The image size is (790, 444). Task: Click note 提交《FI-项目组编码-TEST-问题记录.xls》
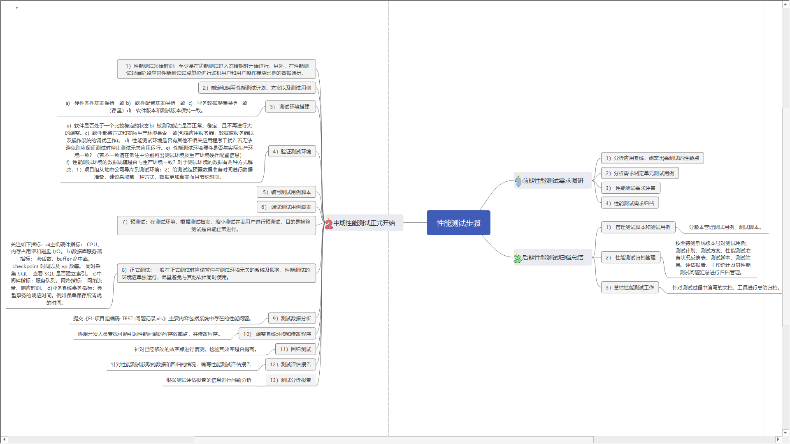tap(162, 319)
